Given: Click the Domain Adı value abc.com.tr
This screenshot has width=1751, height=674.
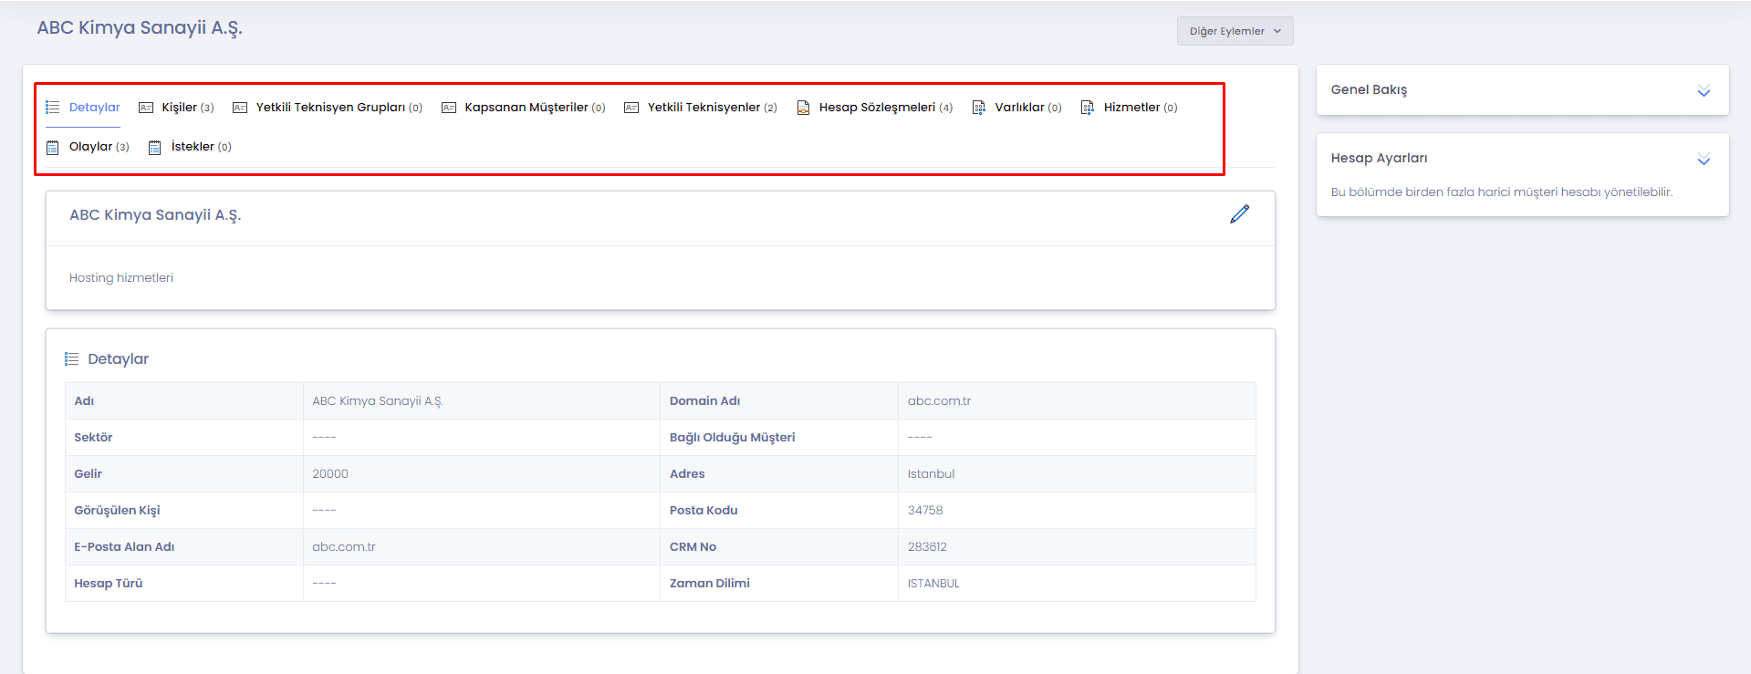Looking at the screenshot, I should pos(939,401).
